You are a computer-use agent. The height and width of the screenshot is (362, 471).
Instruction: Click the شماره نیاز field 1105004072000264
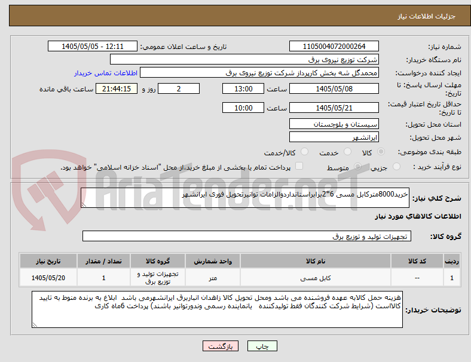[x=334, y=46]
